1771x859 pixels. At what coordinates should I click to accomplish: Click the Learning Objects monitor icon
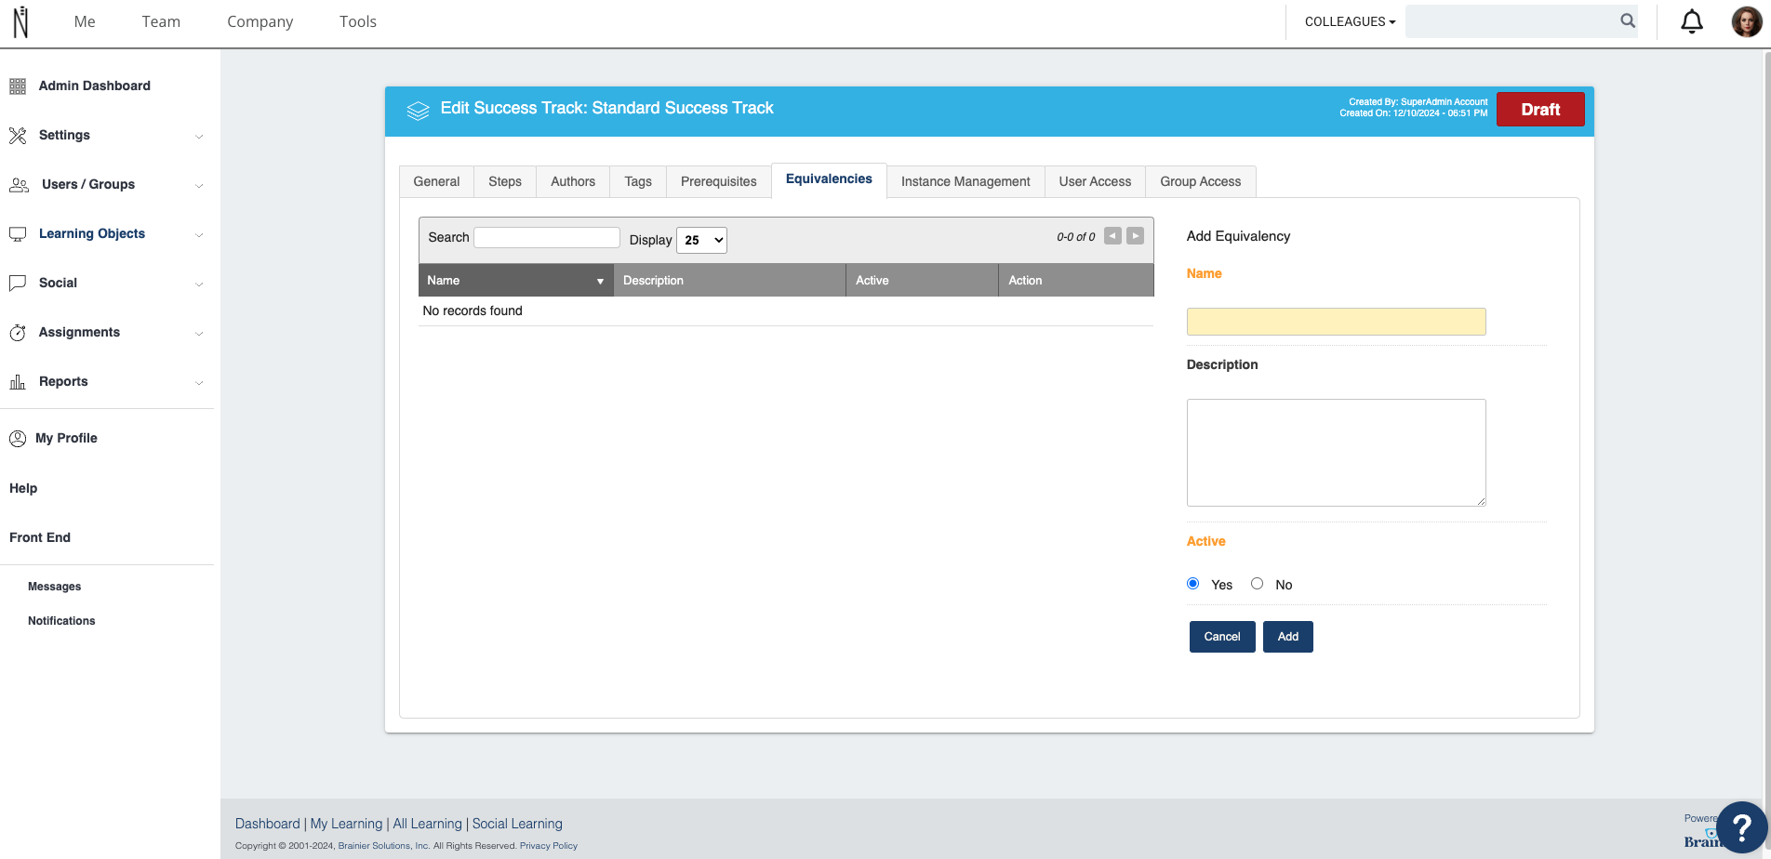(18, 234)
